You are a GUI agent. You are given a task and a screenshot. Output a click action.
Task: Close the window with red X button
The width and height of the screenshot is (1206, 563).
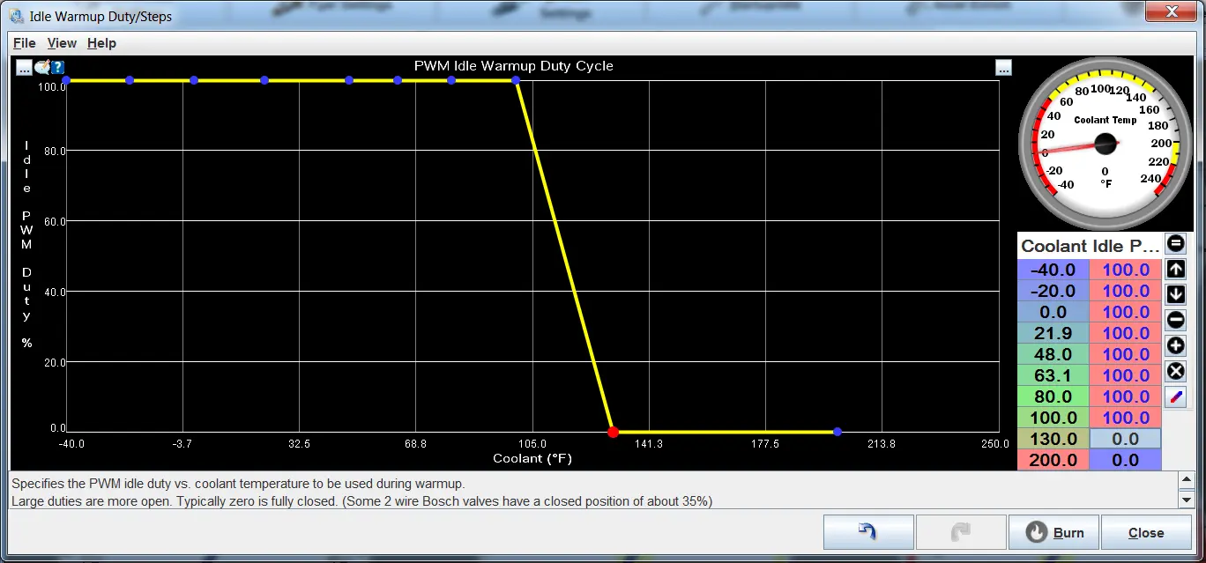(x=1171, y=12)
